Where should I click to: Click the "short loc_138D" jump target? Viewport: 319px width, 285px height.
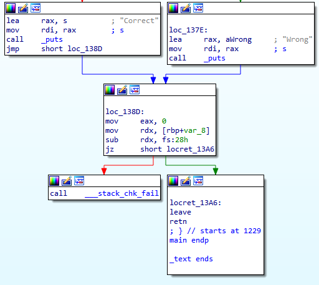click(x=72, y=49)
